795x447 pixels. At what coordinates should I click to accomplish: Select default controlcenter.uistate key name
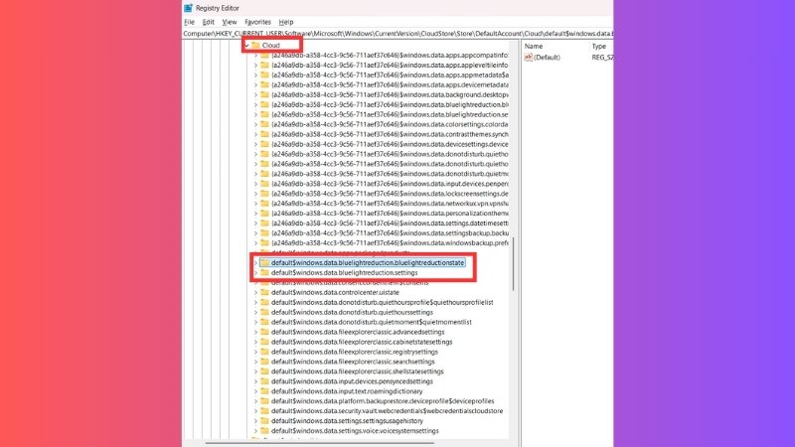click(x=335, y=292)
